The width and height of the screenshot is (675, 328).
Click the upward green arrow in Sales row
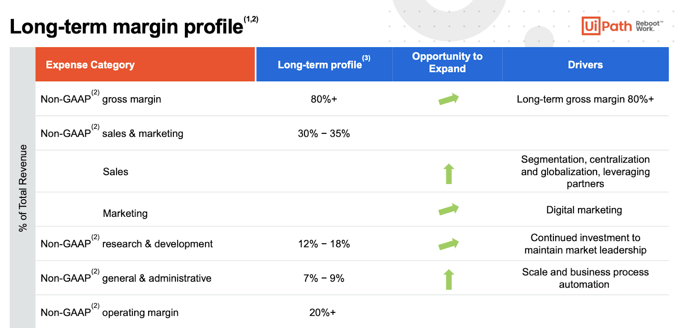[449, 173]
